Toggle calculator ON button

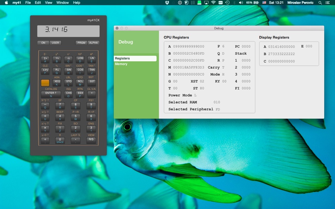tap(43, 43)
